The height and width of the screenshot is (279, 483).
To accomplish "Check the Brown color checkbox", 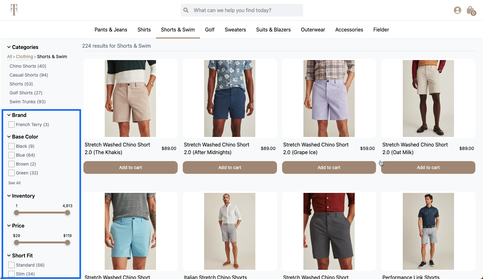I will coord(11,164).
